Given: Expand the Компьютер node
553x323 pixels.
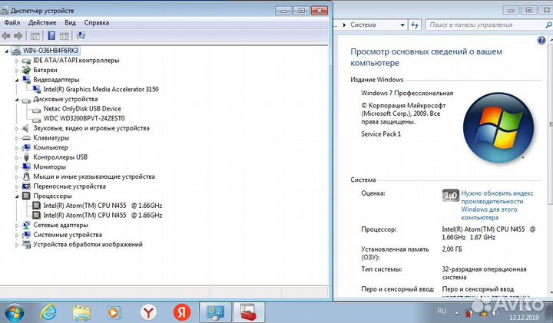Looking at the screenshot, I should (x=17, y=147).
